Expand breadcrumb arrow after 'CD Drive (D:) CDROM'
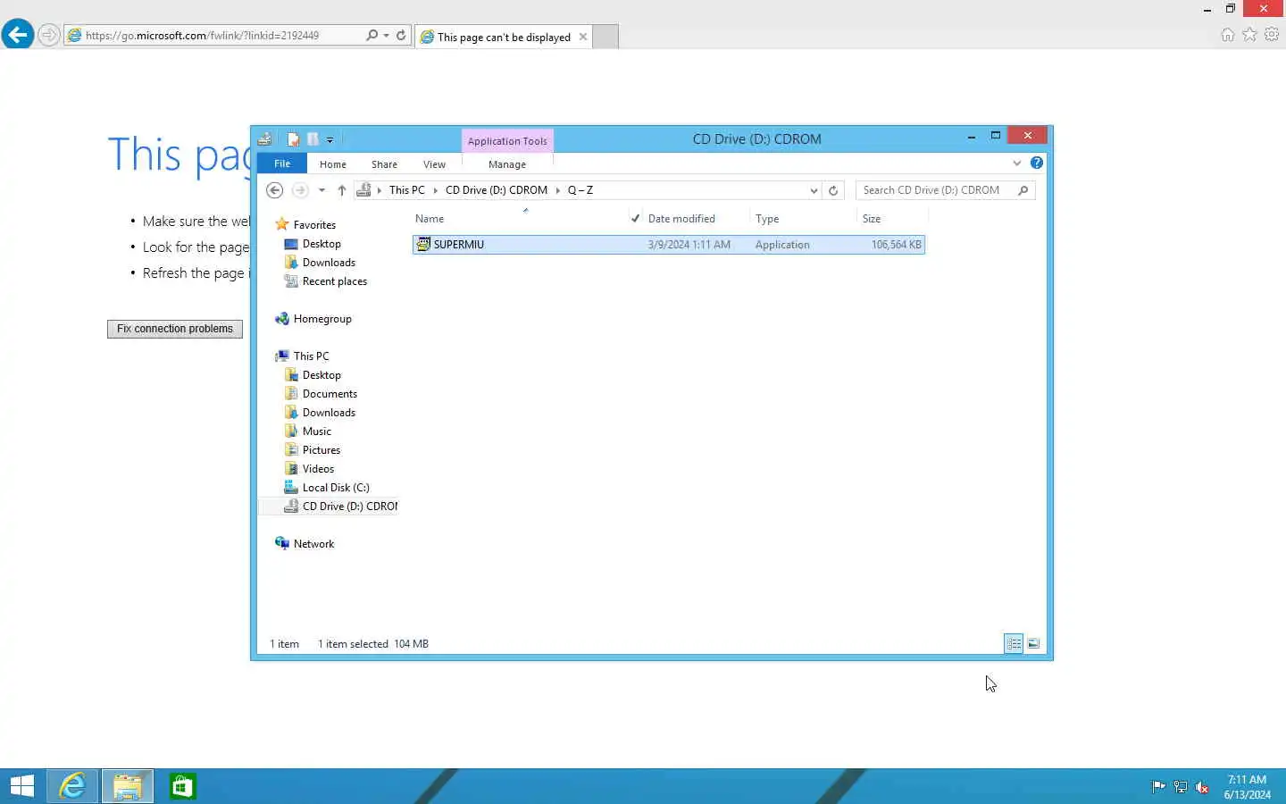1286x804 pixels. (558, 190)
